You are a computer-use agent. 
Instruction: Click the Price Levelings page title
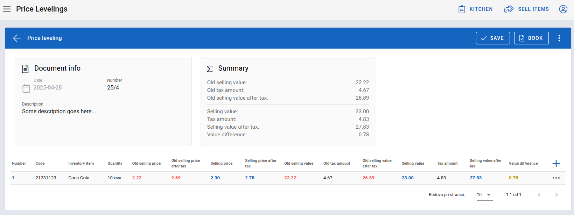[42, 9]
